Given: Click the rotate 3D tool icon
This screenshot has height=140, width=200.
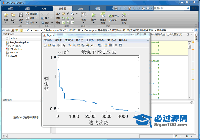Looking at the screenshot, I should click(x=83, y=45).
